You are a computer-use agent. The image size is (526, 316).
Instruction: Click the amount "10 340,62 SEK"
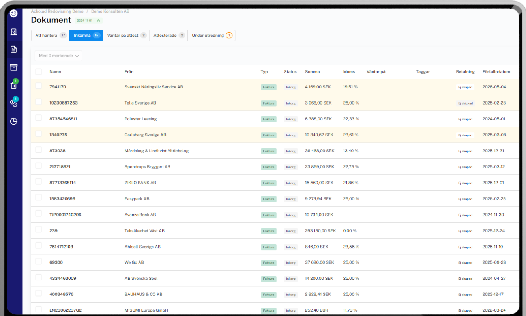coord(319,135)
